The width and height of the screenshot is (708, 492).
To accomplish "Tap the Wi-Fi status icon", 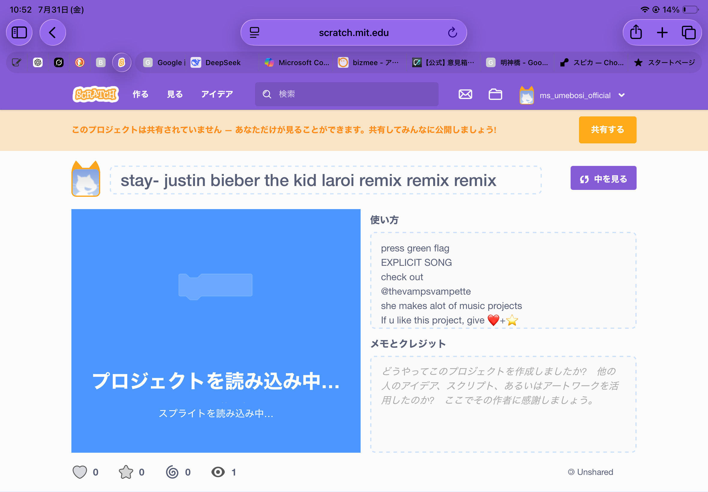I will pos(644,10).
